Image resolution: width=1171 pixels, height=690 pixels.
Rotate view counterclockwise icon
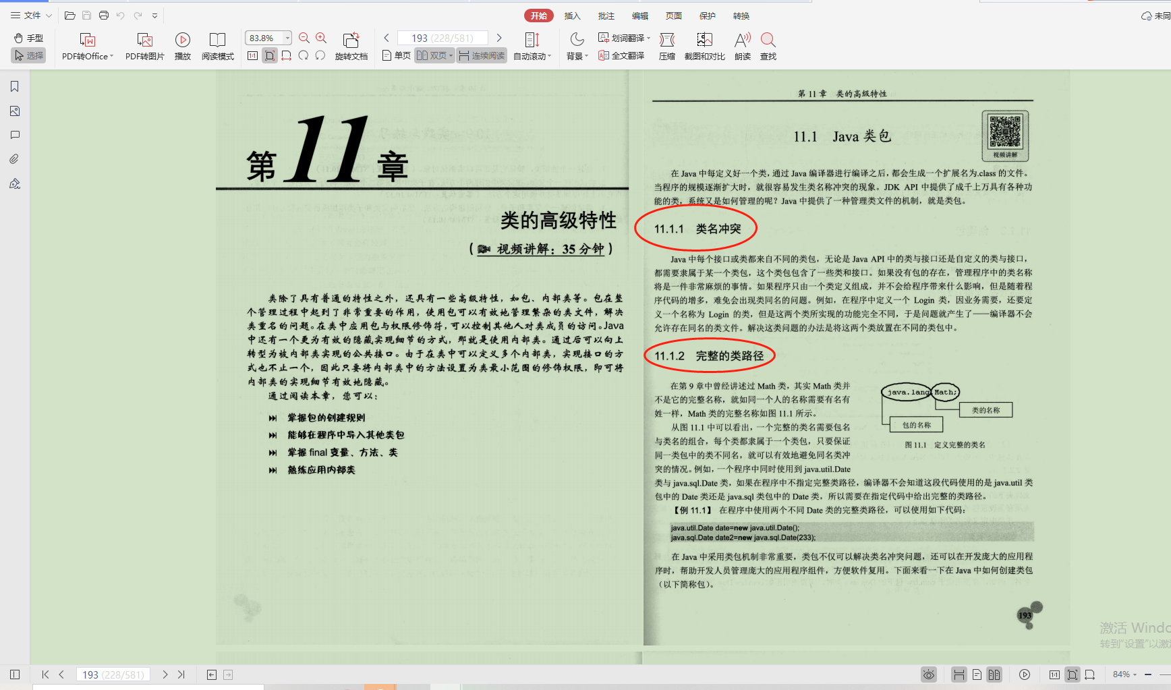303,55
